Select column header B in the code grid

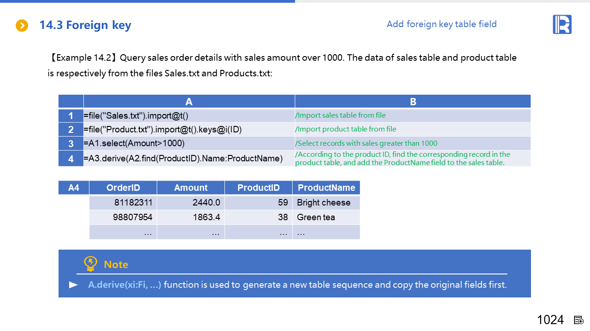tap(413, 102)
